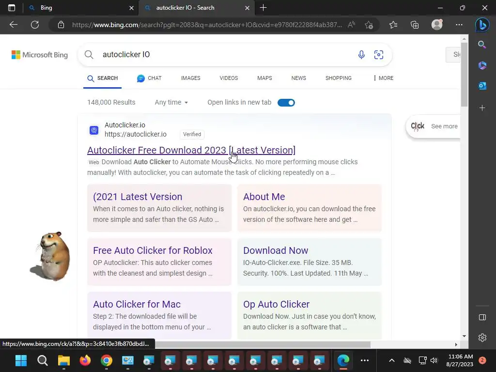Open the Bing Chat sidebar button
The width and height of the screenshot is (496, 372).
tap(482, 25)
